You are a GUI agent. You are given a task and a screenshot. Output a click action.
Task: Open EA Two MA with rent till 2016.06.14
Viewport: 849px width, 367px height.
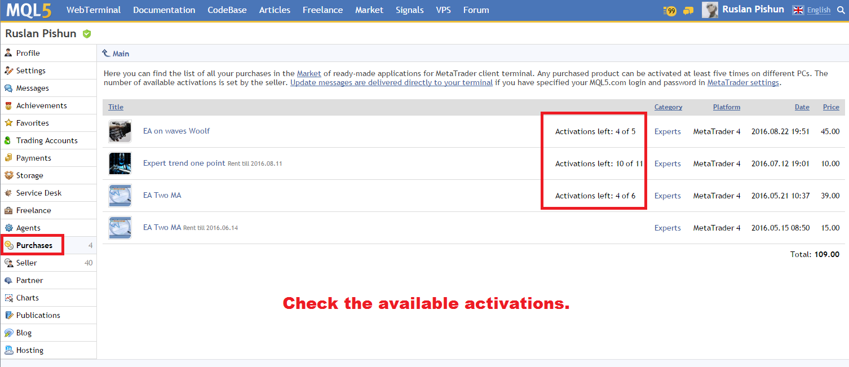162,227
